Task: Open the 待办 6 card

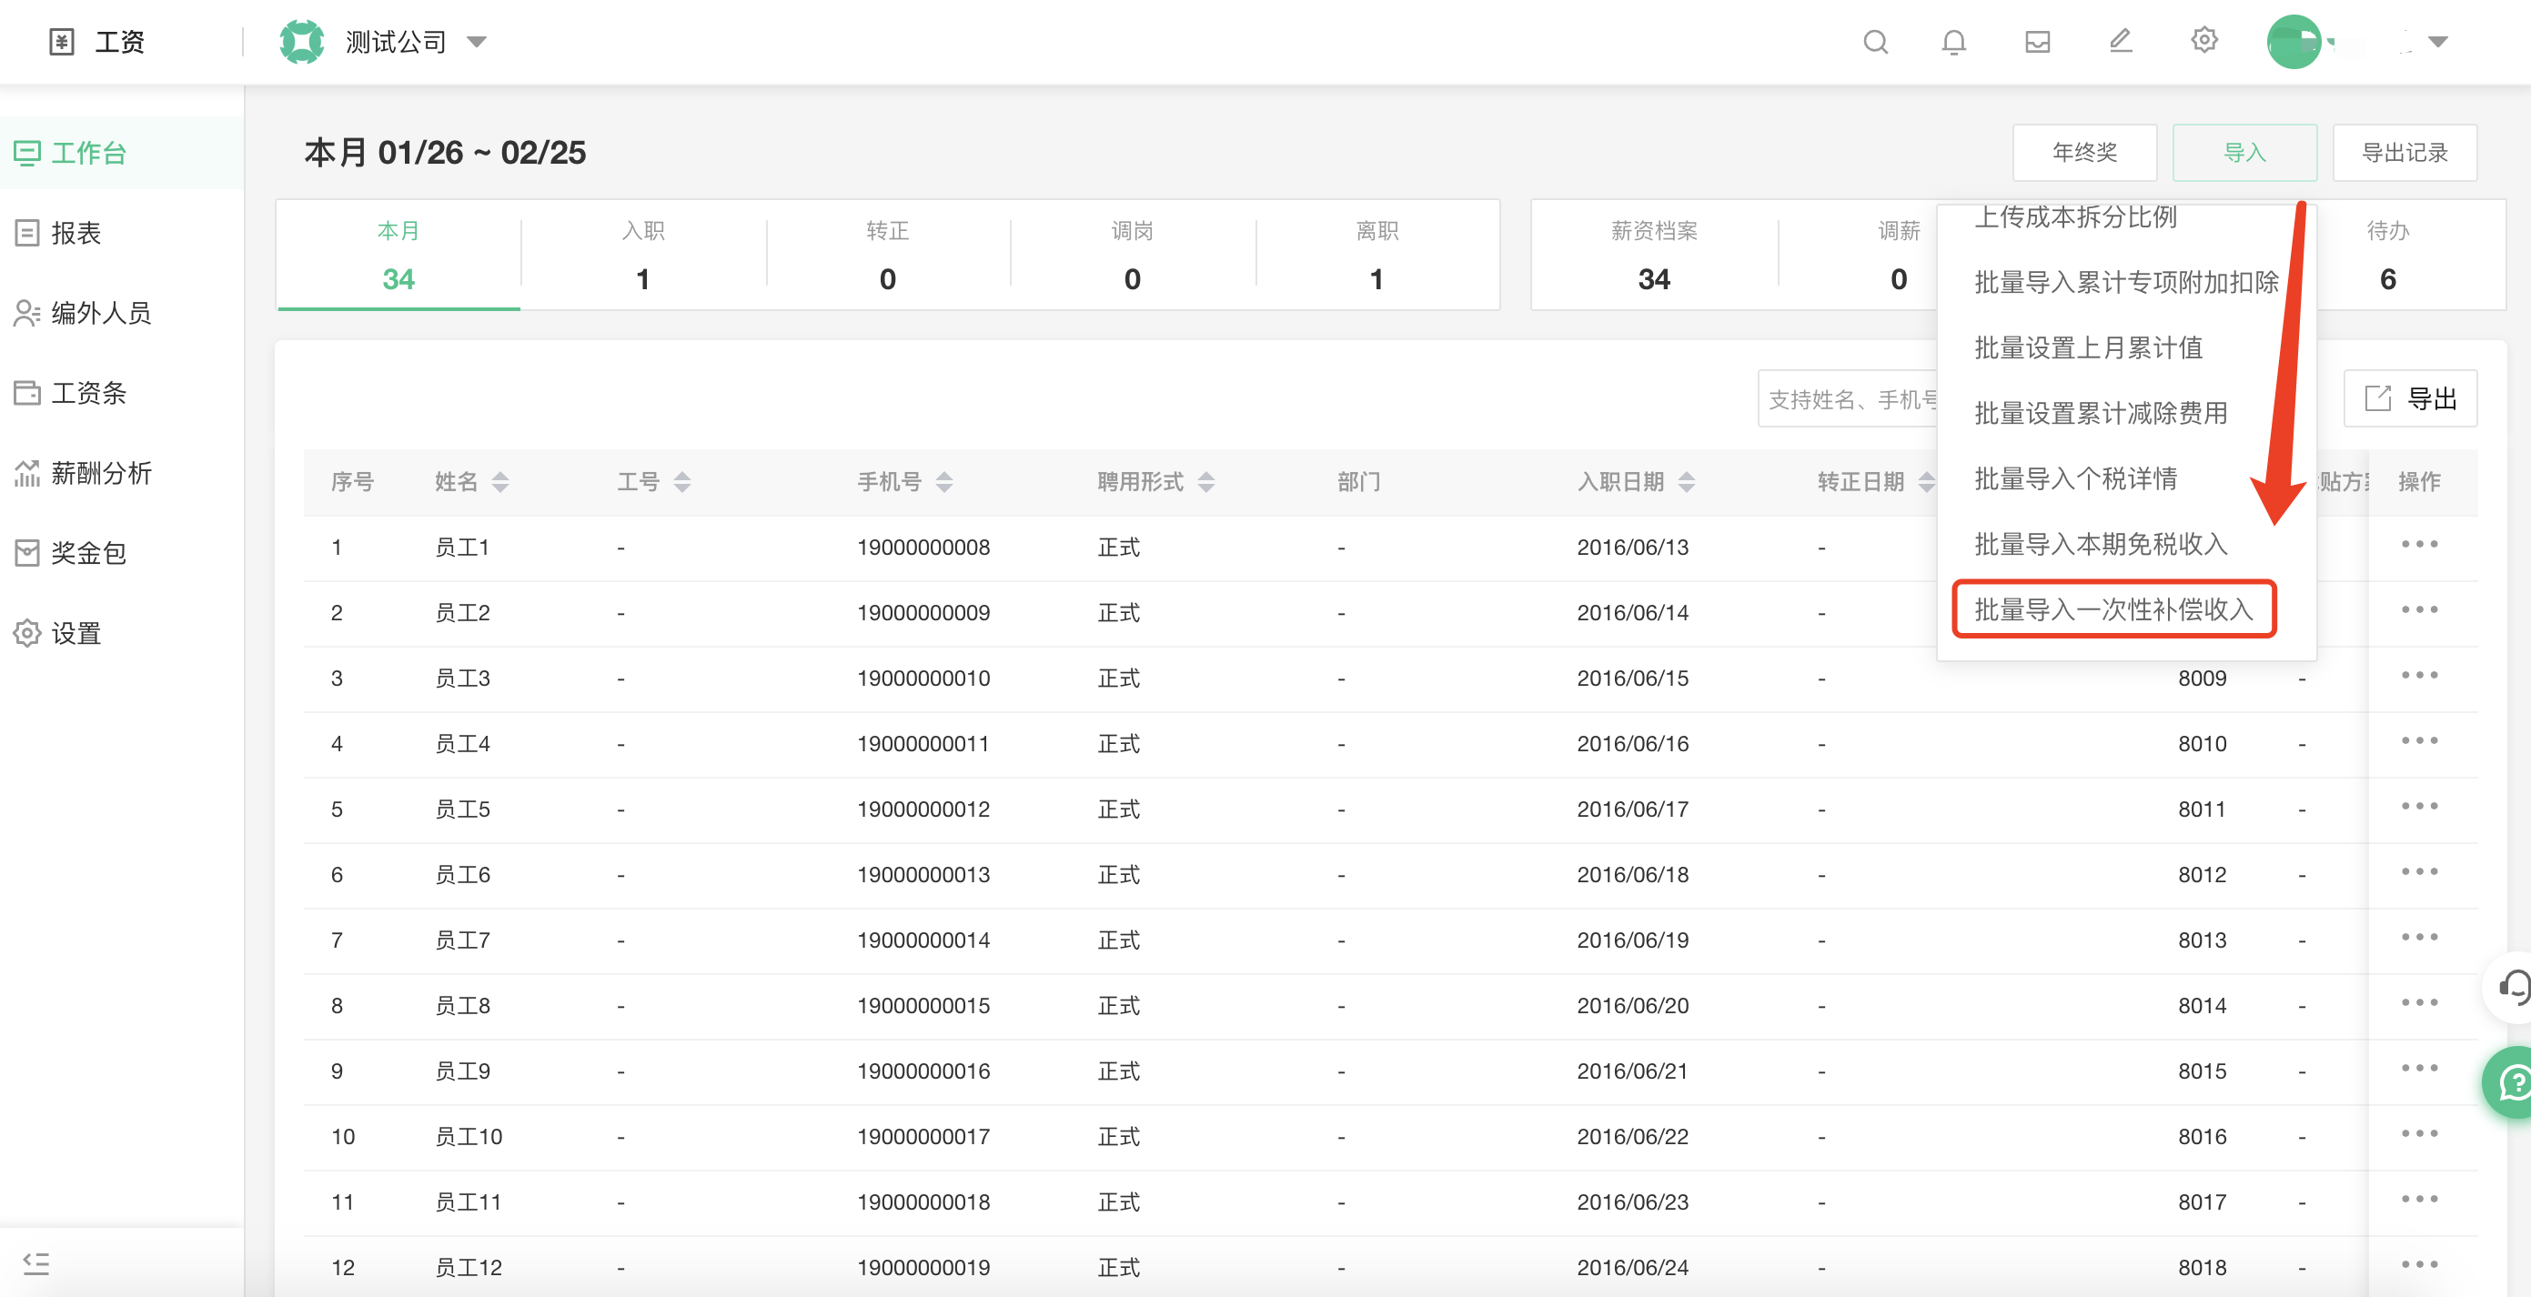Action: click(2387, 256)
